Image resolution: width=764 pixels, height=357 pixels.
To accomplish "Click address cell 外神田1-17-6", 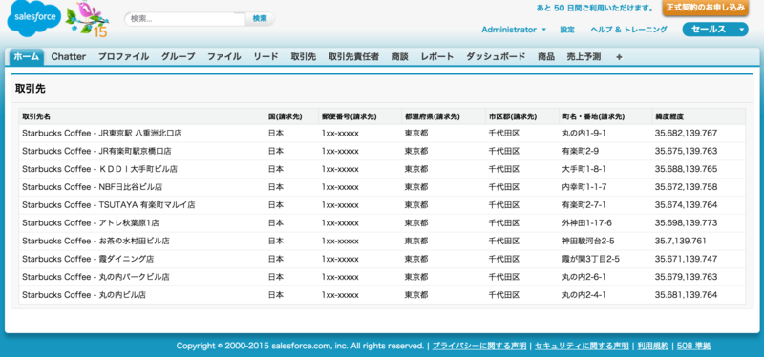I will [586, 223].
